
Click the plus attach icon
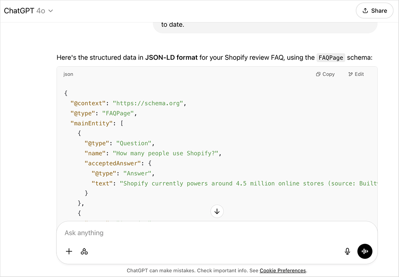tap(69, 252)
